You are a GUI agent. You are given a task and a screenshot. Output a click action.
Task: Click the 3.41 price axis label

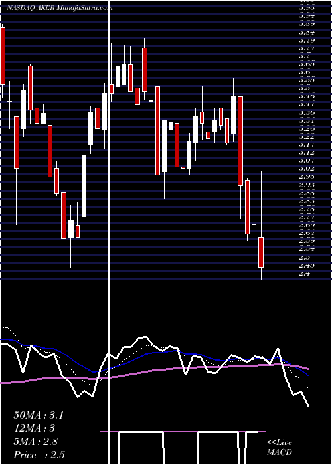[307, 104]
